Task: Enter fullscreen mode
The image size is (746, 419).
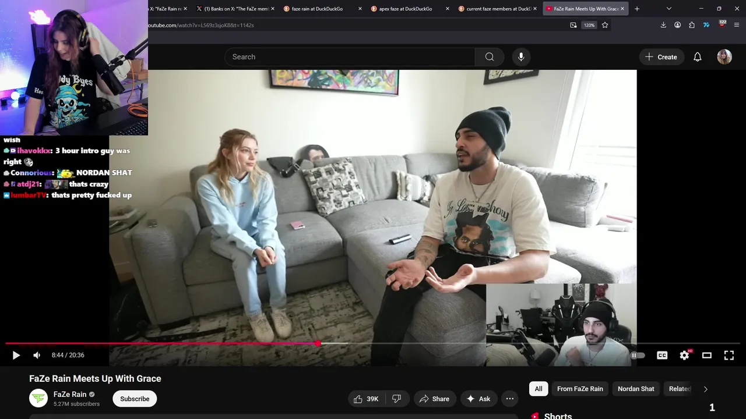Action: [x=729, y=355]
